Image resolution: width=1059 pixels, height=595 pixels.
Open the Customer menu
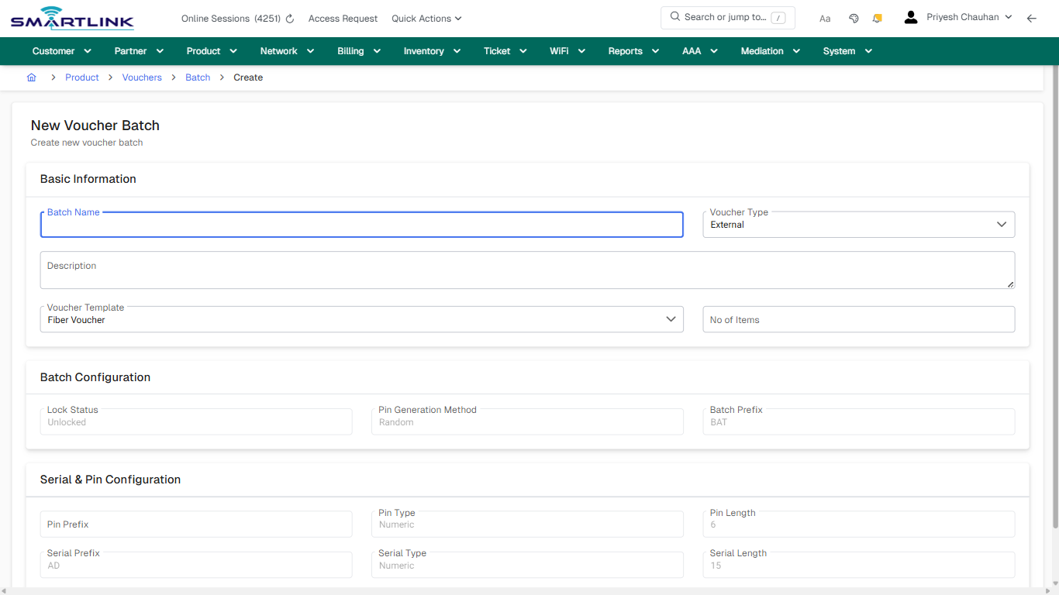coord(60,50)
